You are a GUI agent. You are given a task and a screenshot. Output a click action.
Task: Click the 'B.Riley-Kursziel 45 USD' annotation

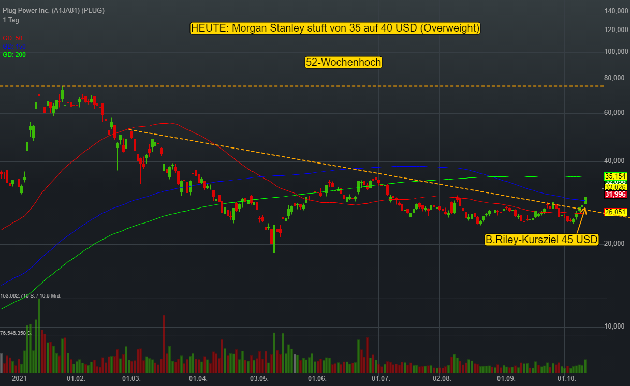pos(541,240)
